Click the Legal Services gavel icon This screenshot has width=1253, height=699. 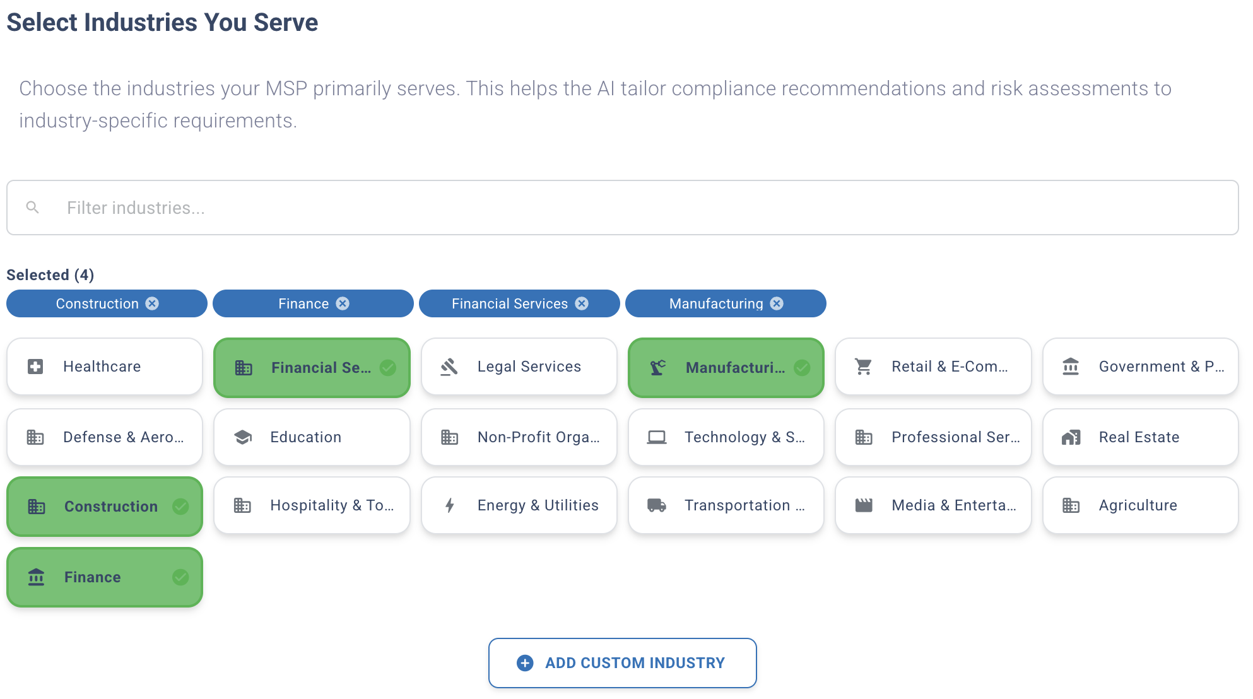coord(449,366)
